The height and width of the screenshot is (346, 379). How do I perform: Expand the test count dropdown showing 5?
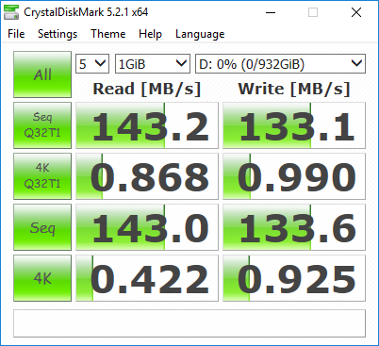[92, 64]
